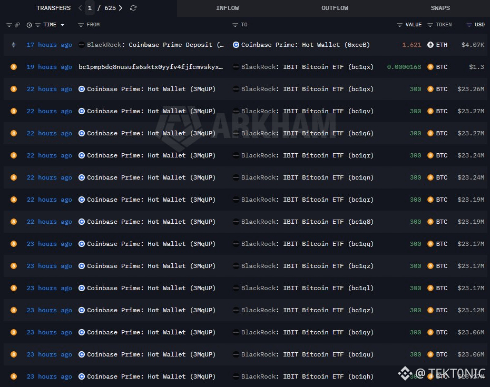The image size is (490, 387).
Task: Refresh the transfers list
Action: pyautogui.click(x=133, y=8)
